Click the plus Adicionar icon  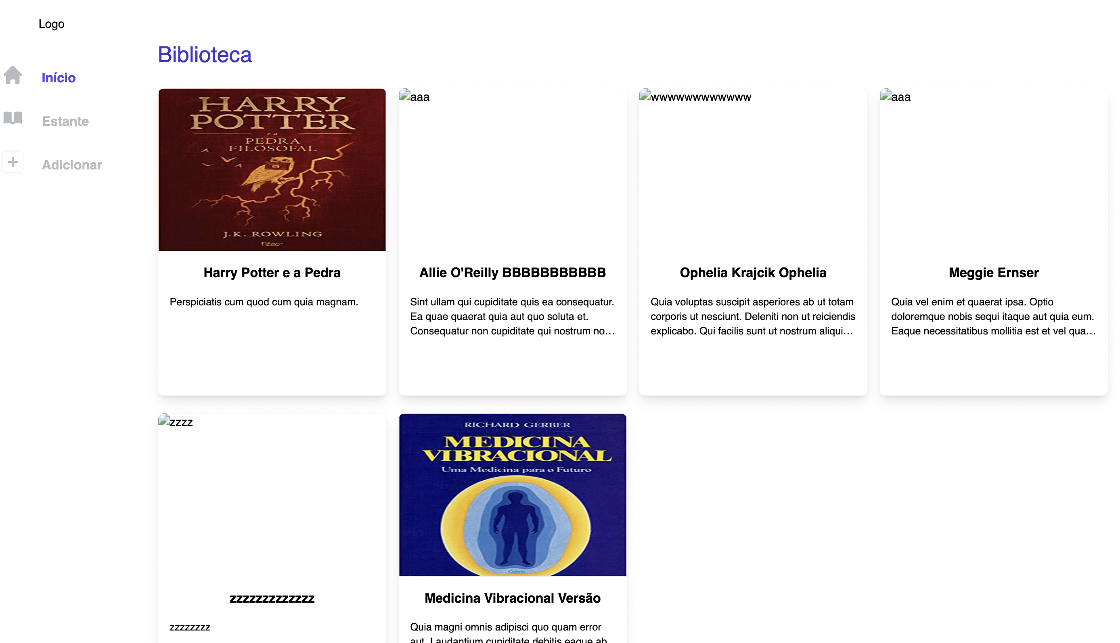[x=13, y=162]
